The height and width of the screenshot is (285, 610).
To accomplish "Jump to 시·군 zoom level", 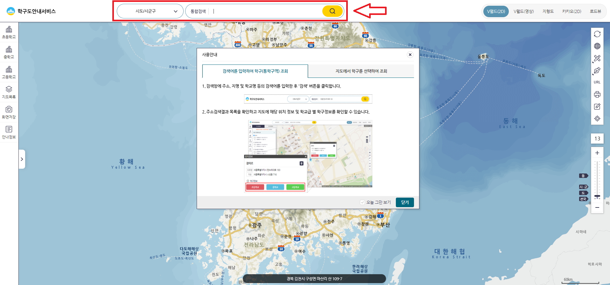I will (x=583, y=187).
